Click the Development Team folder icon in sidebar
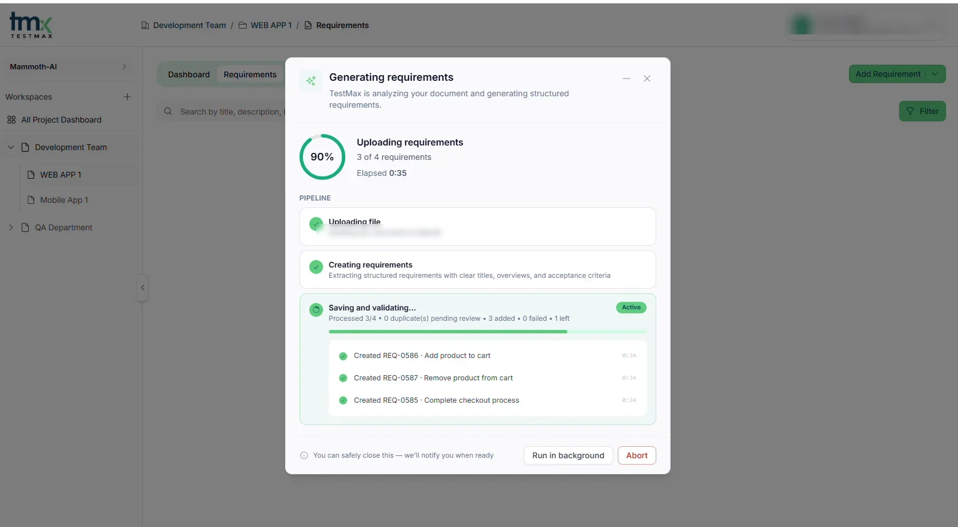 pyautogui.click(x=25, y=147)
